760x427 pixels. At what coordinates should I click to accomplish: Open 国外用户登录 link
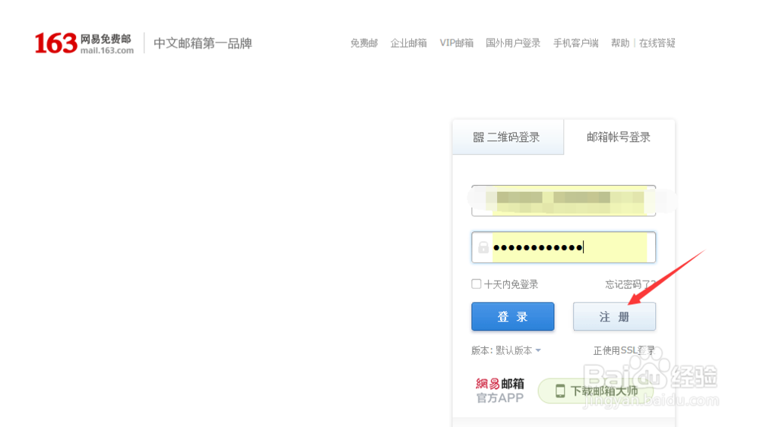pos(513,43)
